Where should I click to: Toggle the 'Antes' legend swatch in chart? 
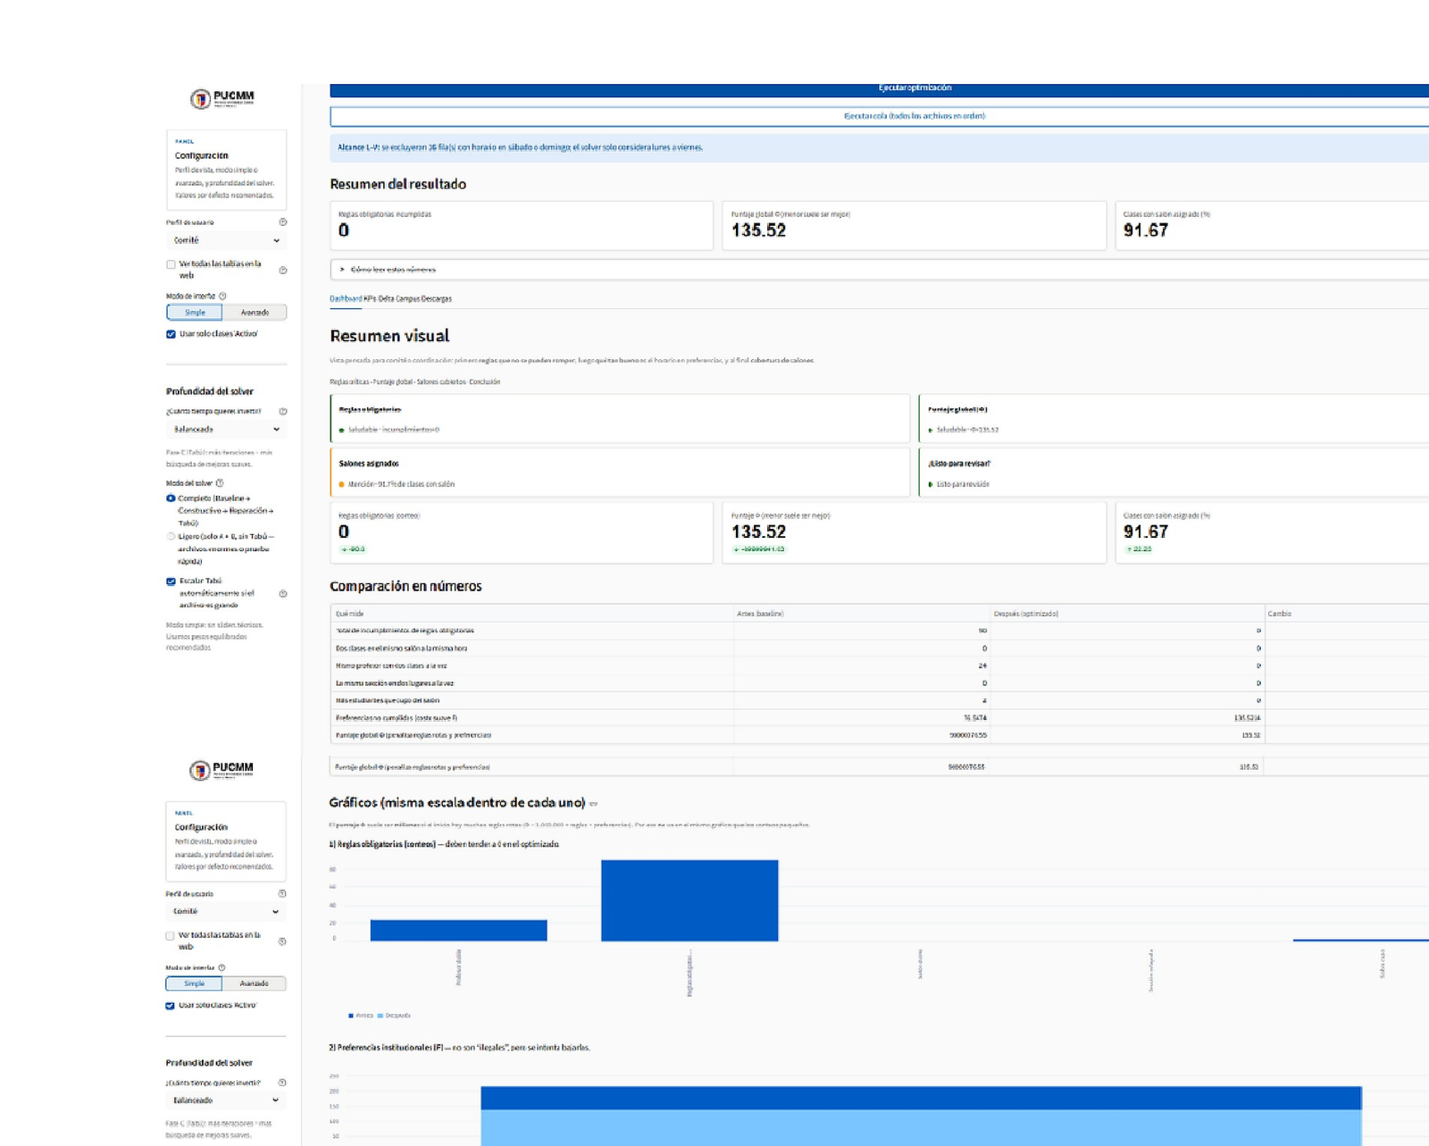[351, 1016]
